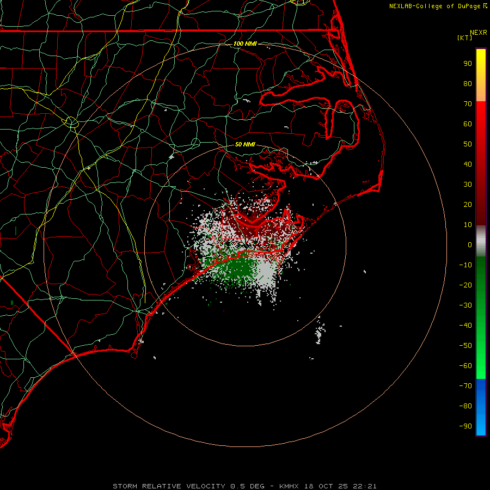Image resolution: width=490 pixels, height=490 pixels.
Task: Click the -70 value on velocity scale
Action: [465, 386]
